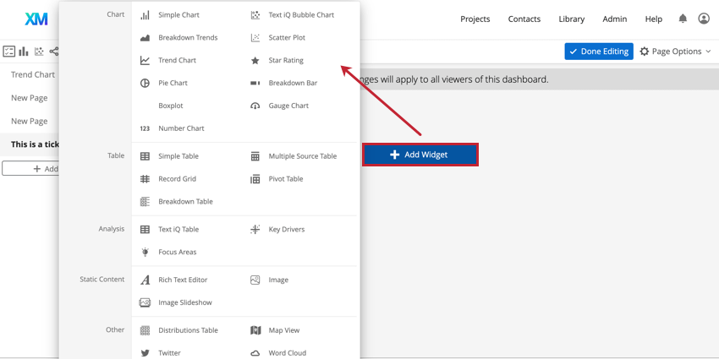Open the Projects tab
Viewport: 719px width, 359px height.
[x=475, y=19]
